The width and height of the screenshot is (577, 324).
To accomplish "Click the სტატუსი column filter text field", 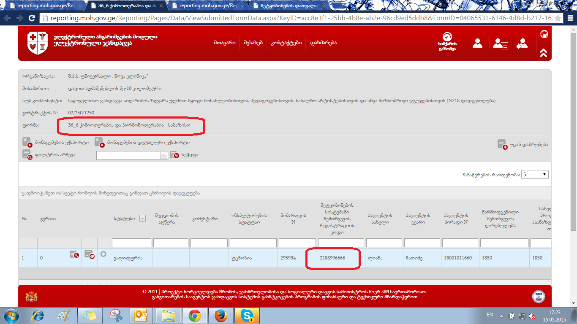I will click(x=131, y=243).
